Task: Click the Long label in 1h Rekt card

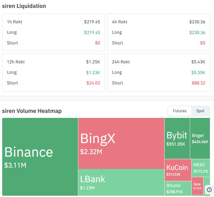Action: [12, 32]
